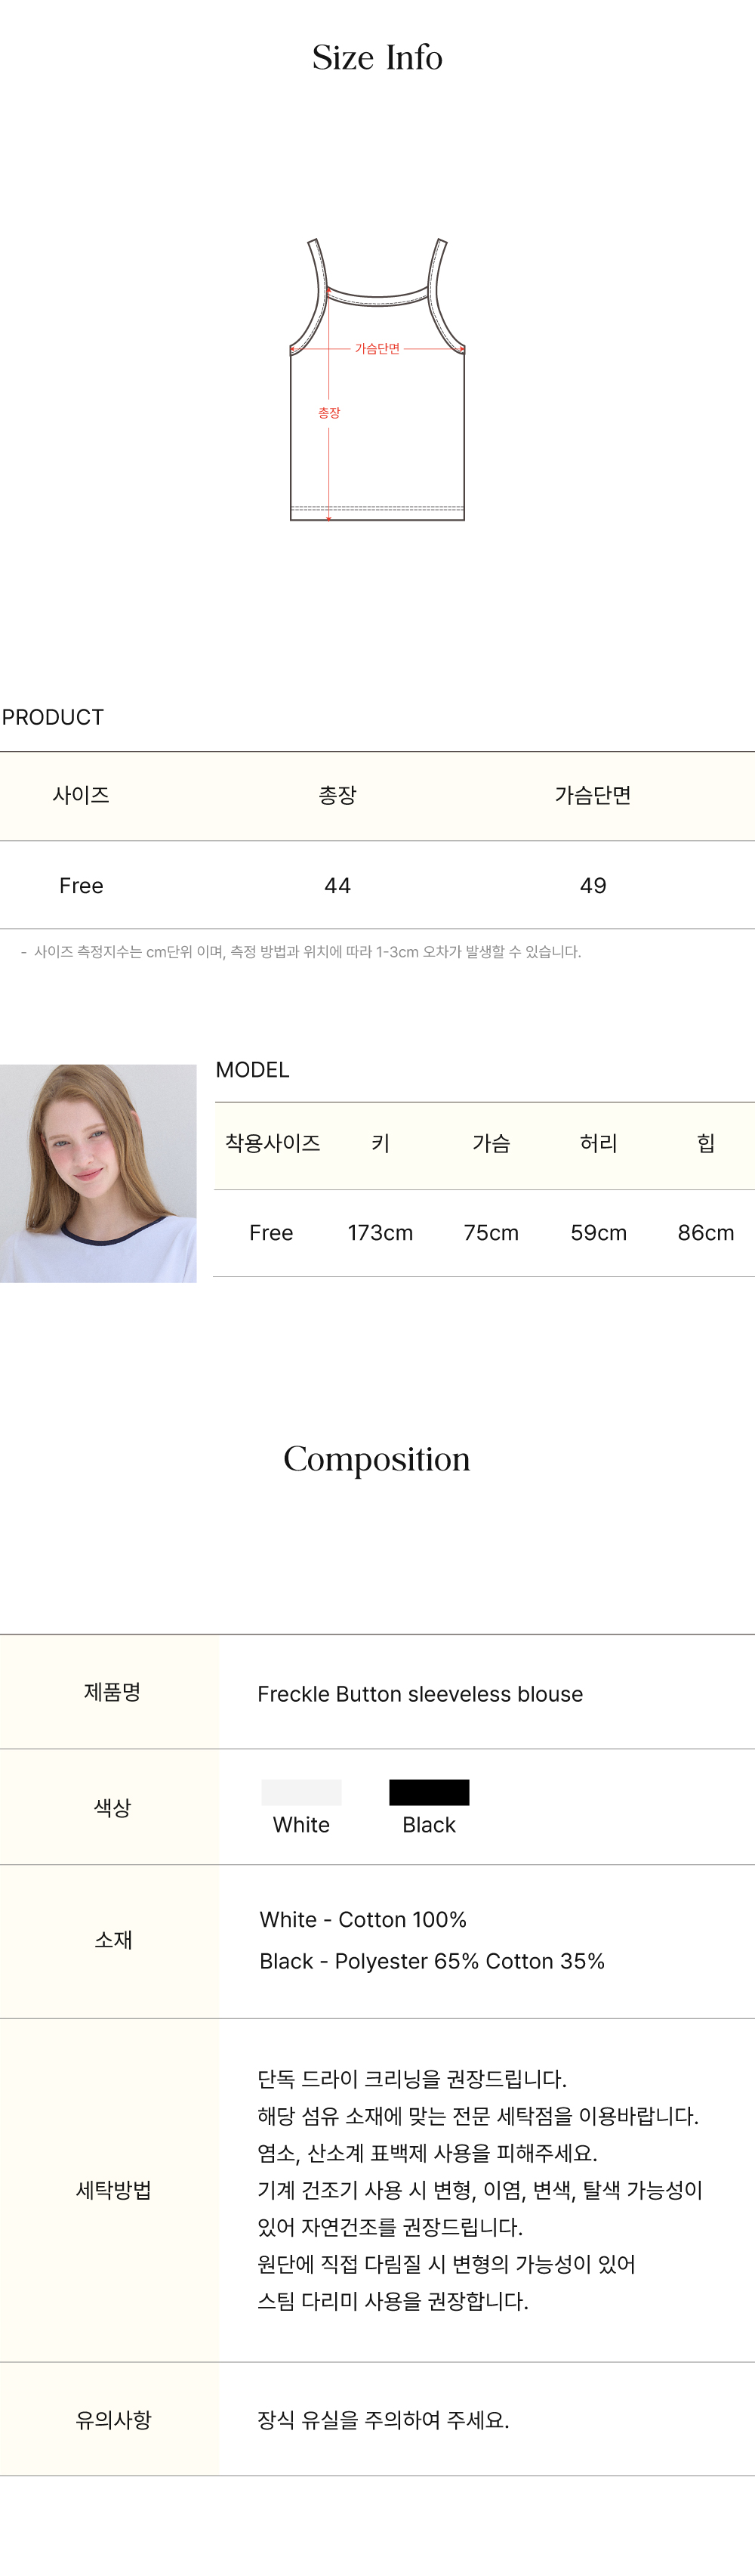This screenshot has height=2576, width=755.
Task: Click the Composition heading
Action: click(x=377, y=1459)
